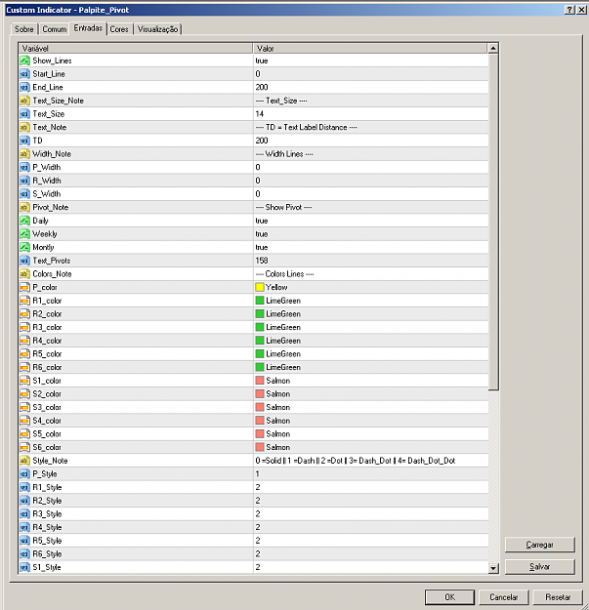The image size is (589, 610).
Task: Click the Cancelar button
Action: coord(503,596)
